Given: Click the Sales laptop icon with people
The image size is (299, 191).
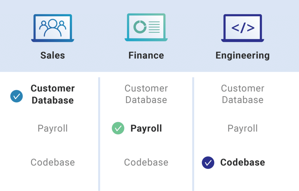Looking at the screenshot, I should point(53,28).
